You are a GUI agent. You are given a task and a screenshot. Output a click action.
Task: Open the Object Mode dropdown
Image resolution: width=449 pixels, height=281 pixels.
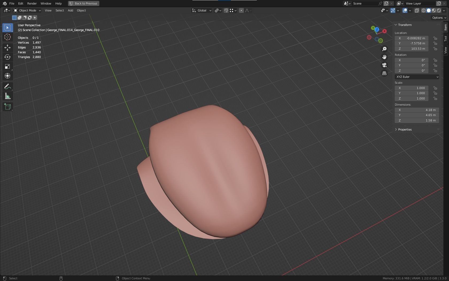pyautogui.click(x=27, y=10)
